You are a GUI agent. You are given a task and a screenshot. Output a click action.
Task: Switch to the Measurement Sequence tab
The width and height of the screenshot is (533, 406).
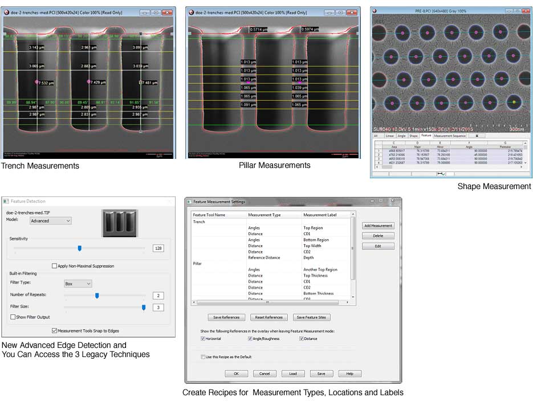point(450,136)
